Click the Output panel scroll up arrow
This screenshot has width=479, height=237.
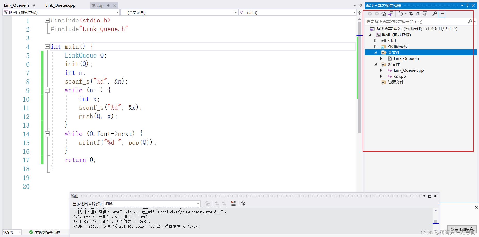tap(436, 211)
